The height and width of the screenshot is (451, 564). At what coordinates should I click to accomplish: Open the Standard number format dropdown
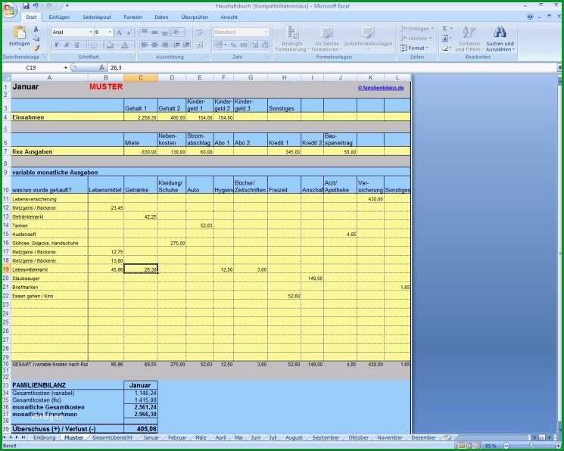click(266, 33)
